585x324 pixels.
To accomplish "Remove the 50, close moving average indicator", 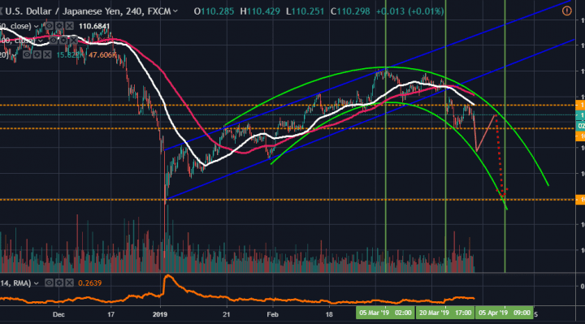I will pos(70,26).
